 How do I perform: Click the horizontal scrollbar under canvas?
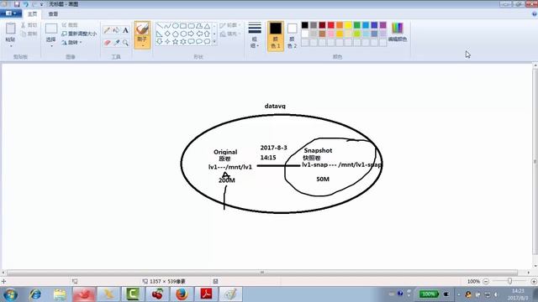[263, 273]
